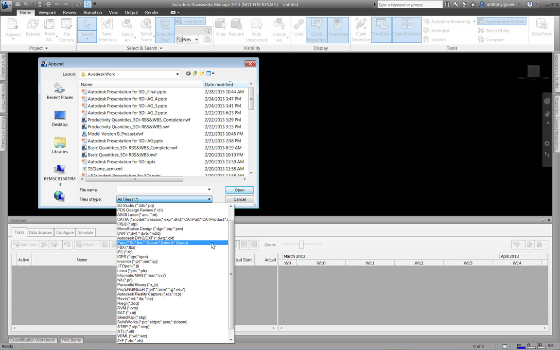Go to Recent Places in Append dialog
Screen dimensions: 560x350
pos(60,91)
